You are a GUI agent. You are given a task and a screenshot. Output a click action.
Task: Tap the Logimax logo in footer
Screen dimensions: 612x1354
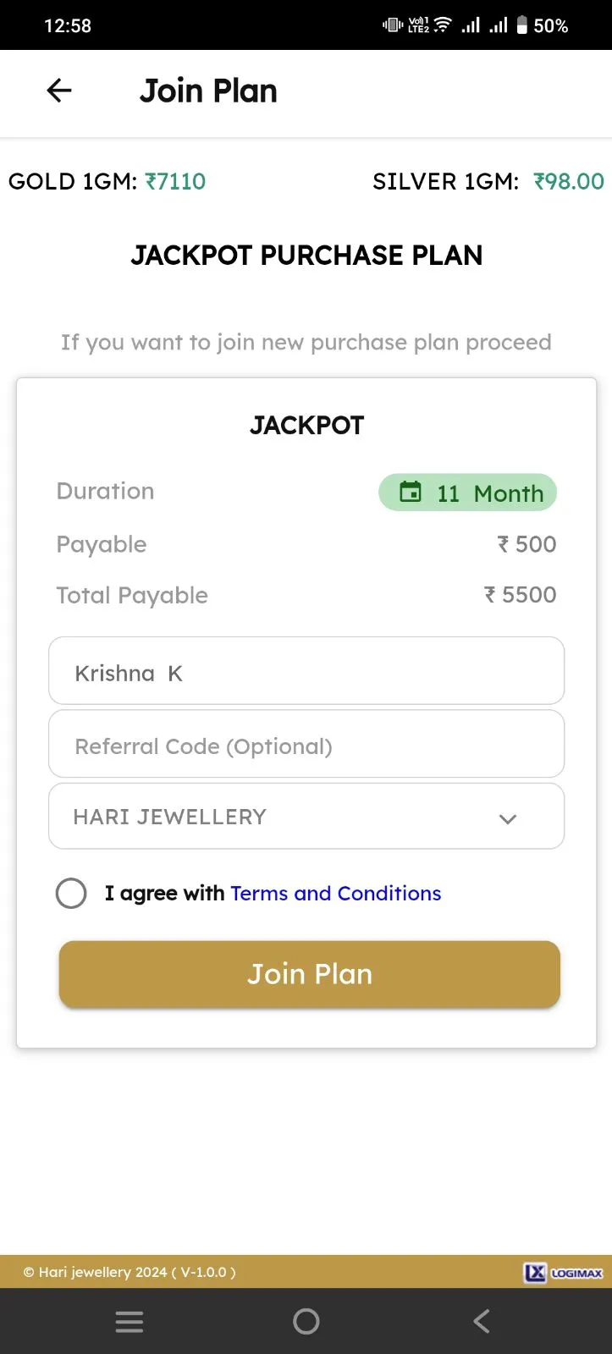pyautogui.click(x=564, y=1272)
